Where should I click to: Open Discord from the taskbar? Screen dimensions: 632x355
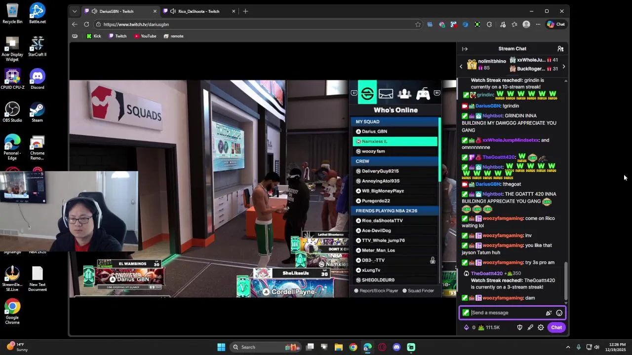(x=396, y=347)
